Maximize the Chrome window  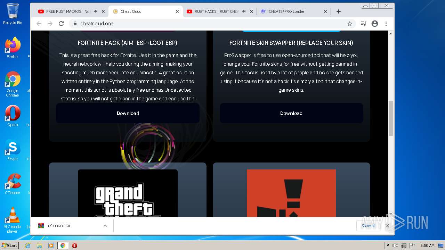[374, 6]
